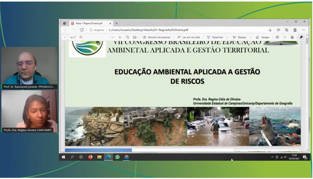The width and height of the screenshot is (313, 179).
Task: Open the notification center icon
Action: [305, 157]
